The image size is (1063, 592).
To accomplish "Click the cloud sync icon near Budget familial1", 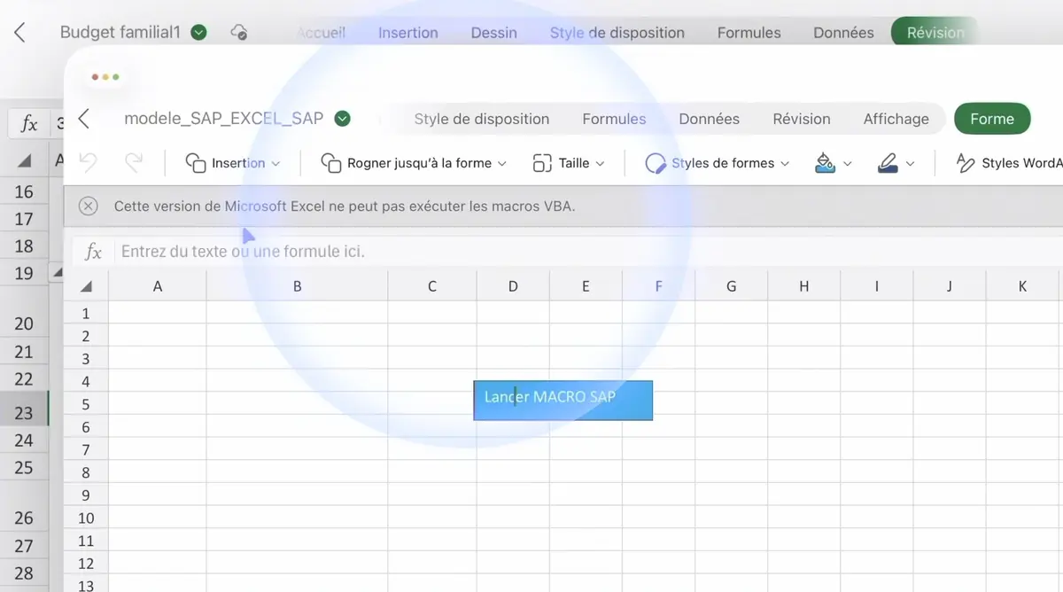I will 238,33.
